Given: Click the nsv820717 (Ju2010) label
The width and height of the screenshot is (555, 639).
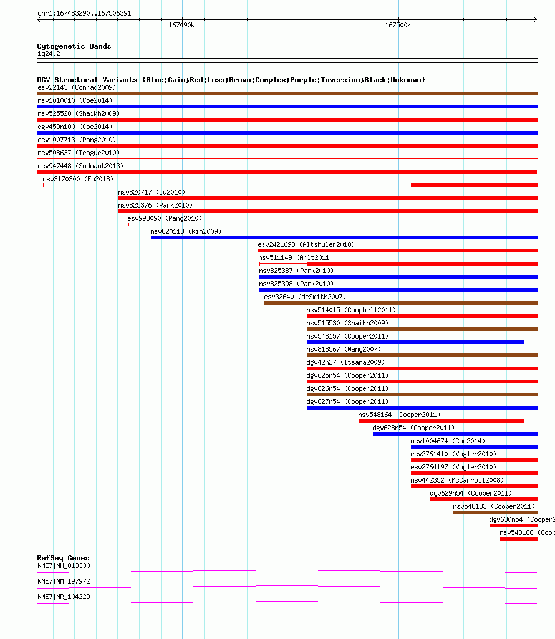Looking at the screenshot, I should (152, 192).
